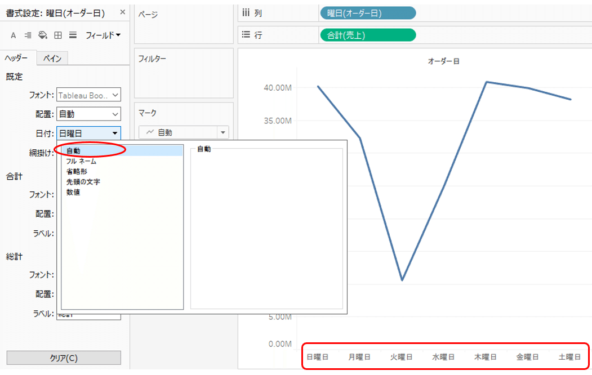The width and height of the screenshot is (592, 375).
Task: Click the 金曜日 axis label
Action: pyautogui.click(x=527, y=357)
